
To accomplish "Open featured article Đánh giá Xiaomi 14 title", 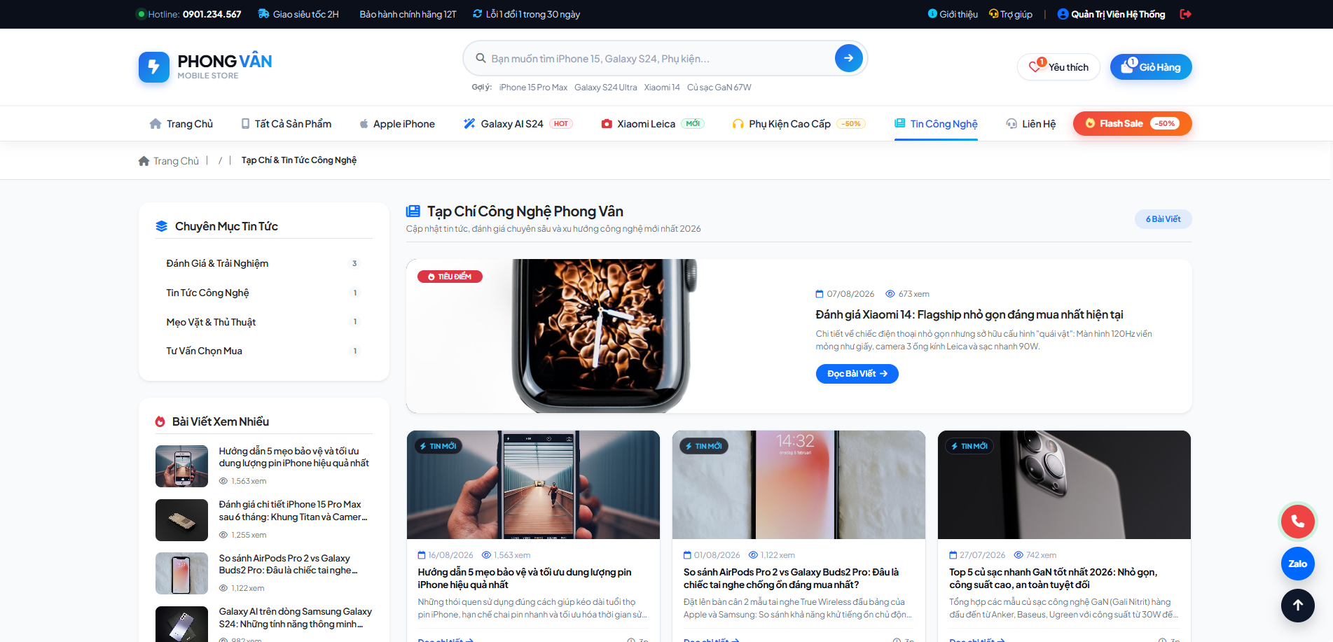I will coord(969,315).
